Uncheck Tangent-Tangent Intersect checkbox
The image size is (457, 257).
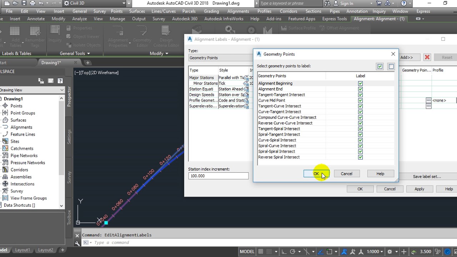tap(360, 95)
